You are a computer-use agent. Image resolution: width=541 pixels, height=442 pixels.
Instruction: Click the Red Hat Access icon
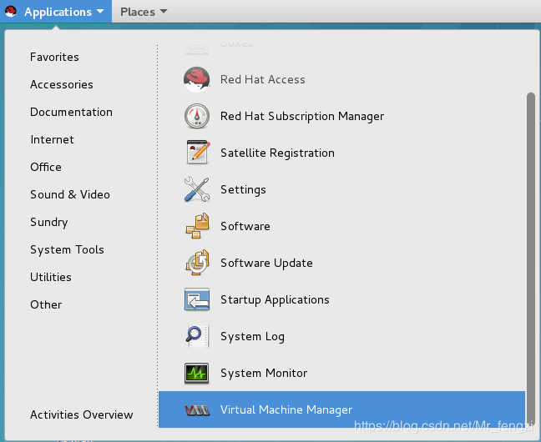tap(197, 79)
